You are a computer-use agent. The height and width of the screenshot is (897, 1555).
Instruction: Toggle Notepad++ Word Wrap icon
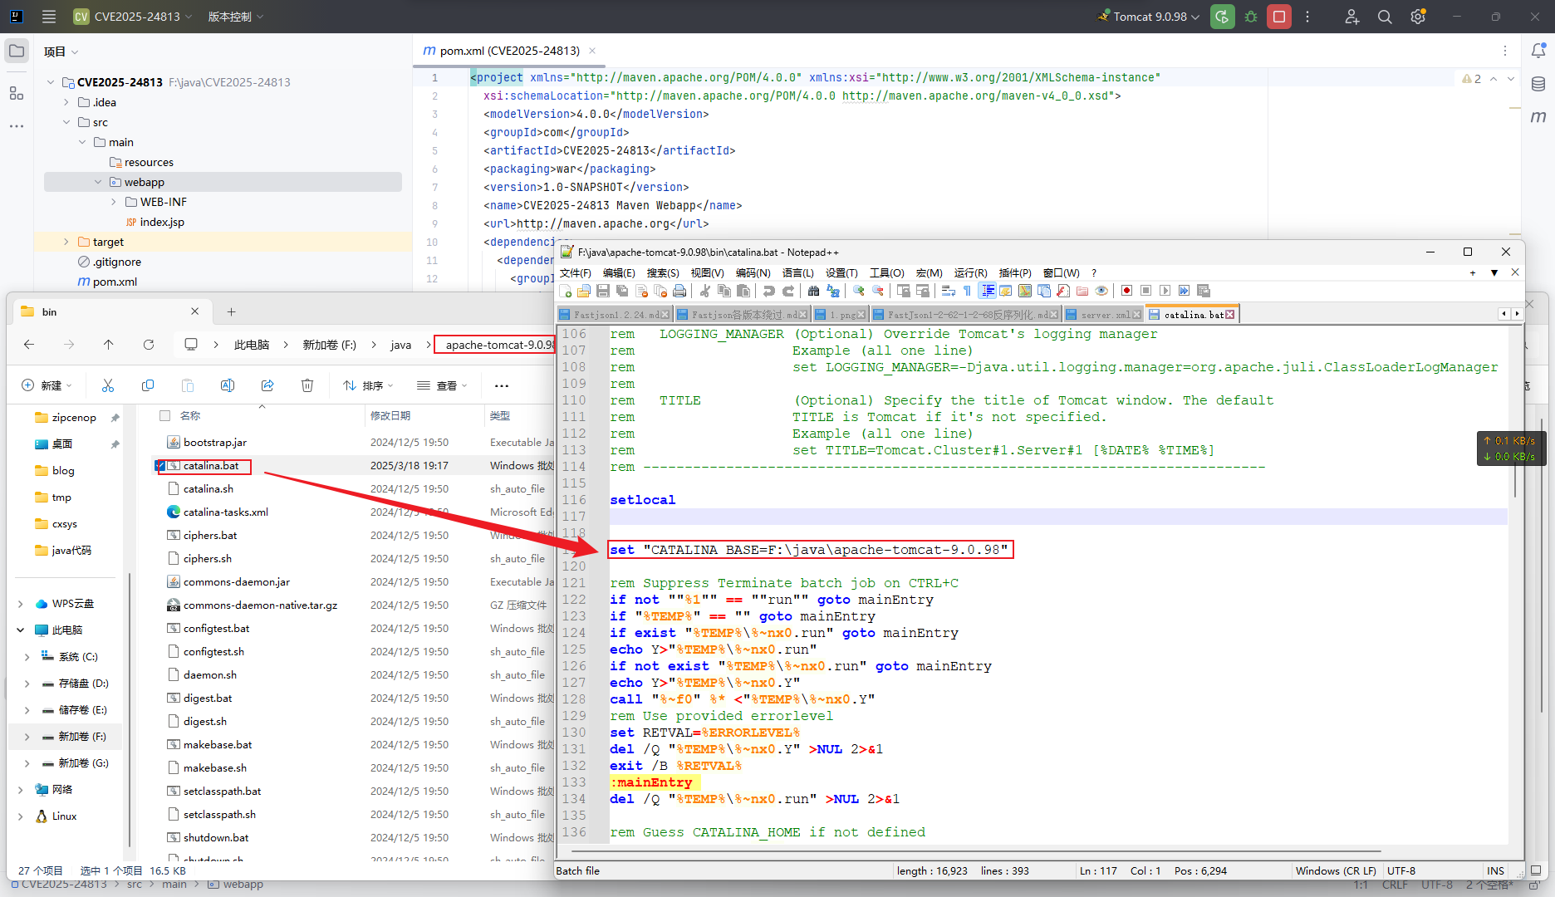[948, 291]
